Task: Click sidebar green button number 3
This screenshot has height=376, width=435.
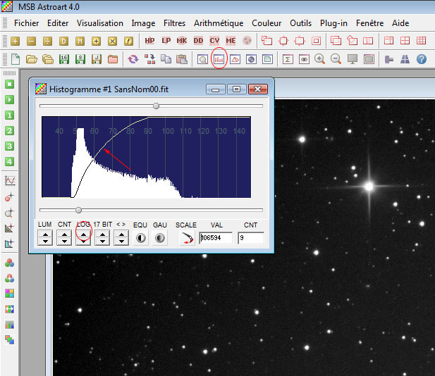Action: 9,146
